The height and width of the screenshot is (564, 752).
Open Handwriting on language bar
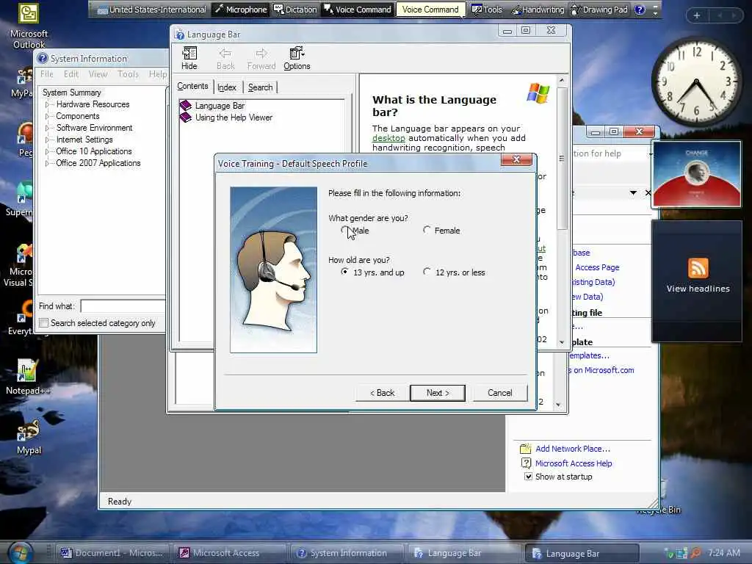537,10
